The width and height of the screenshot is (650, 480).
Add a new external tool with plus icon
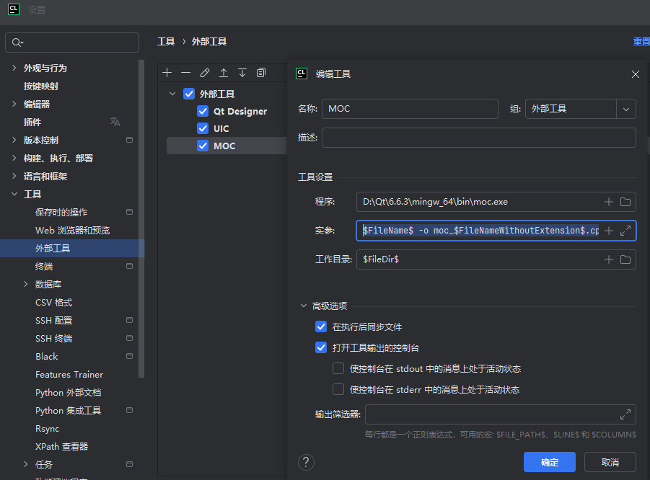[x=167, y=73]
